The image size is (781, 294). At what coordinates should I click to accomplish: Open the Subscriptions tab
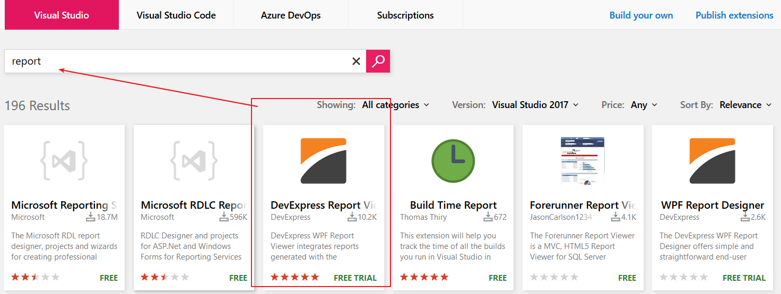405,15
